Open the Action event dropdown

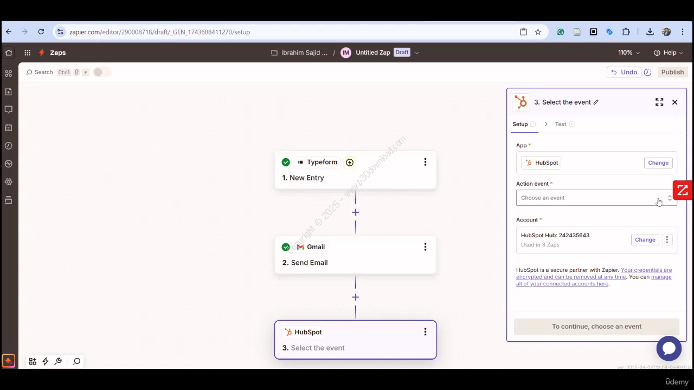(596, 198)
